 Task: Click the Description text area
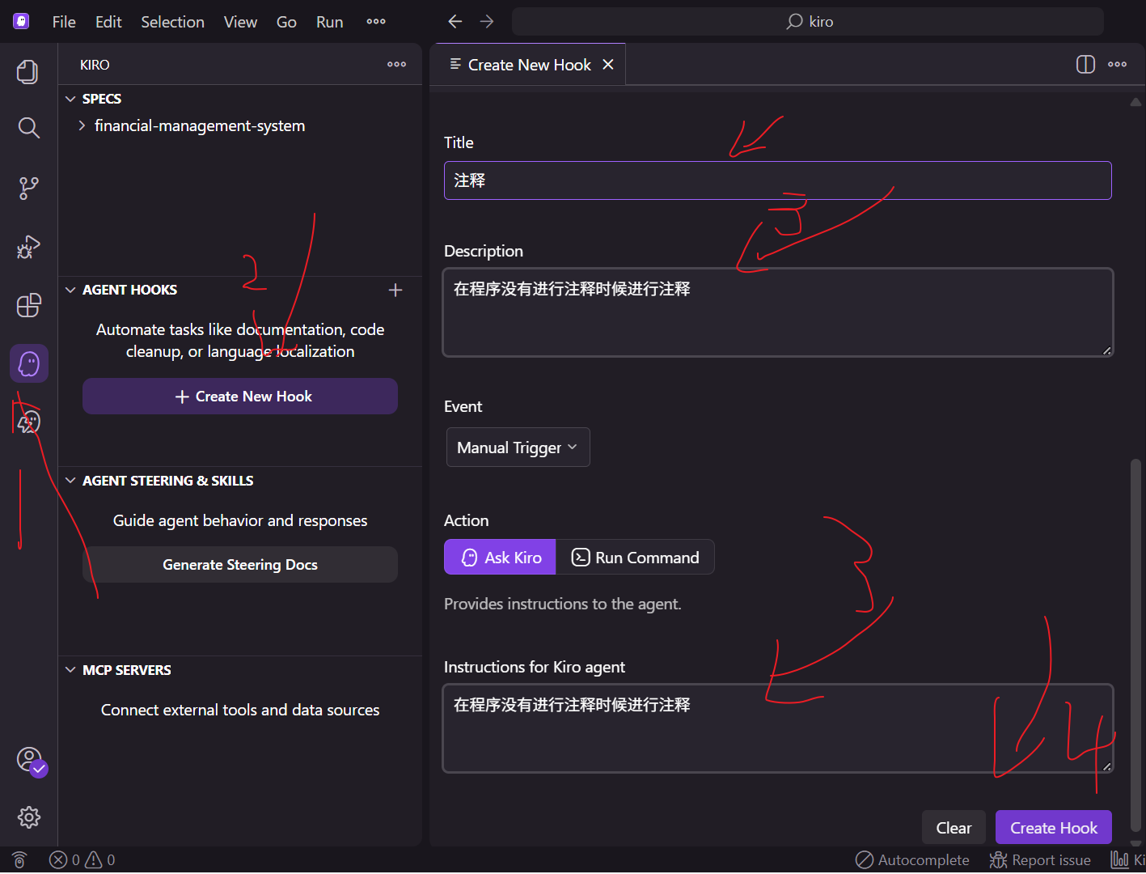tap(778, 312)
